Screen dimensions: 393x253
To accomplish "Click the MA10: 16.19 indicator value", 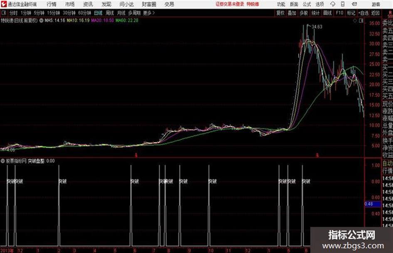I will pyautogui.click(x=78, y=20).
